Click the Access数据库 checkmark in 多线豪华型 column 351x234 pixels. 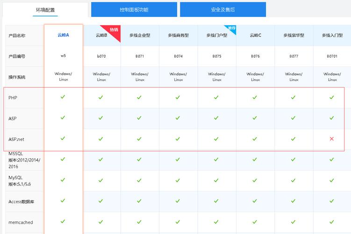click(293, 201)
